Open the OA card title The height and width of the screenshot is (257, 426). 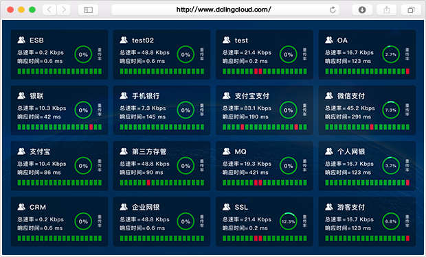pyautogui.click(x=342, y=40)
